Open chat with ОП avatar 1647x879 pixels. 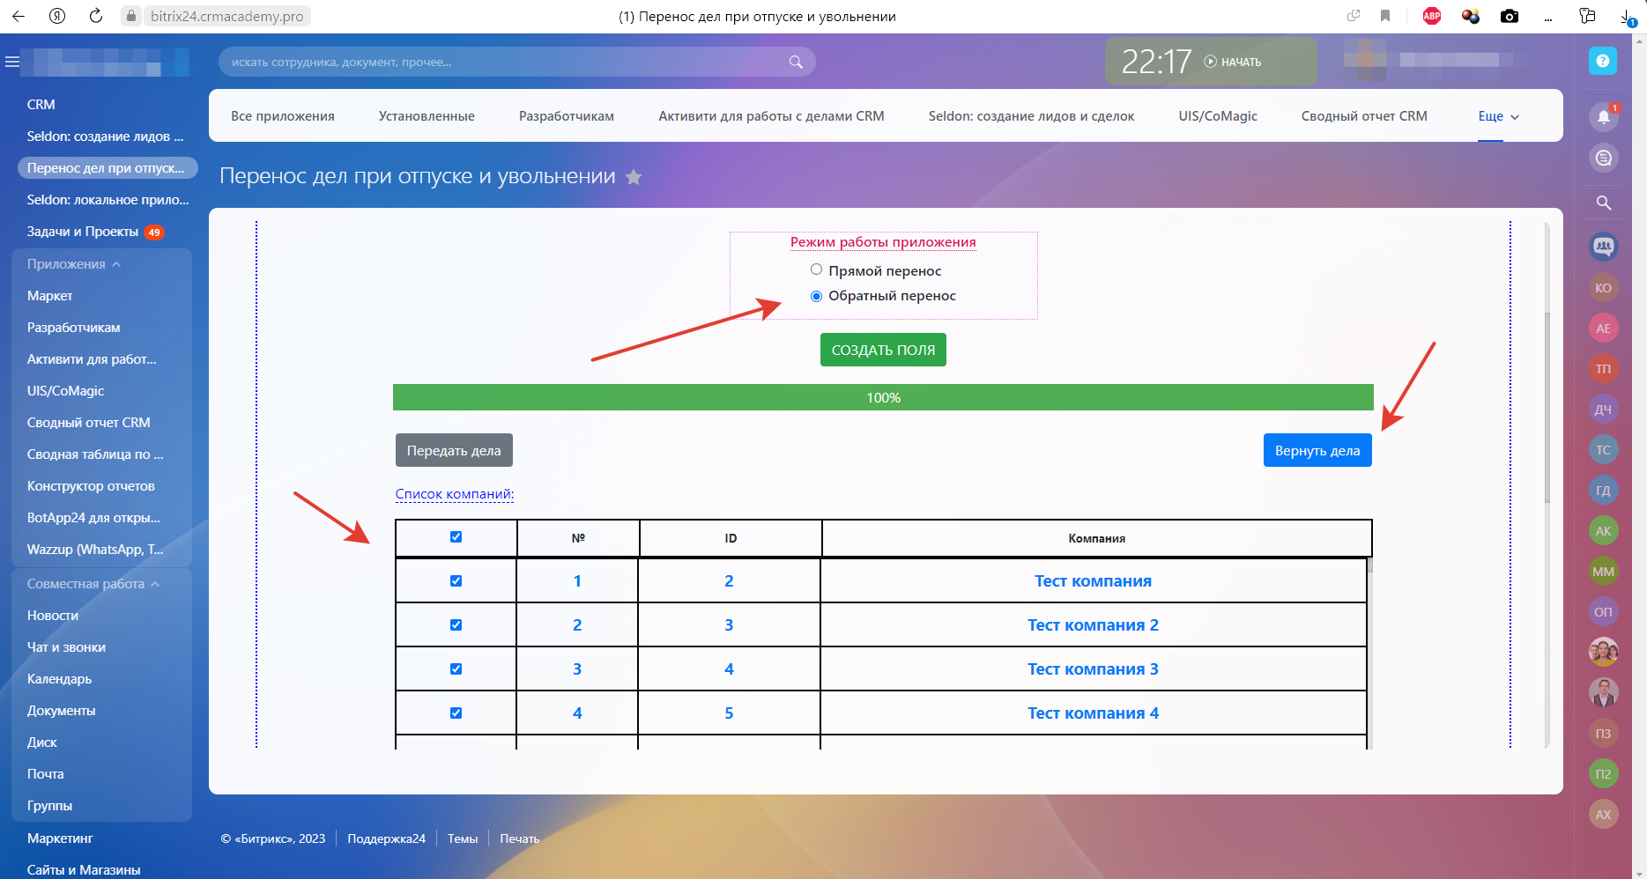1604,612
